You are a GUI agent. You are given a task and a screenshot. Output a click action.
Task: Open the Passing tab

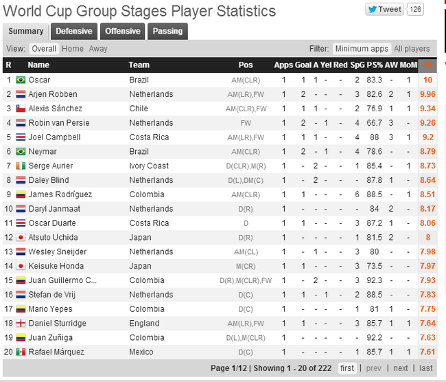click(167, 32)
